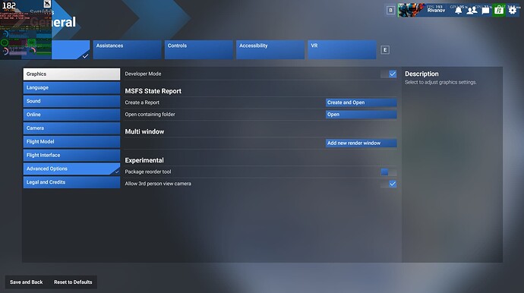Screen dimensions: 524x293
Task: Select the Flight Model category
Action: [x=71, y=142]
